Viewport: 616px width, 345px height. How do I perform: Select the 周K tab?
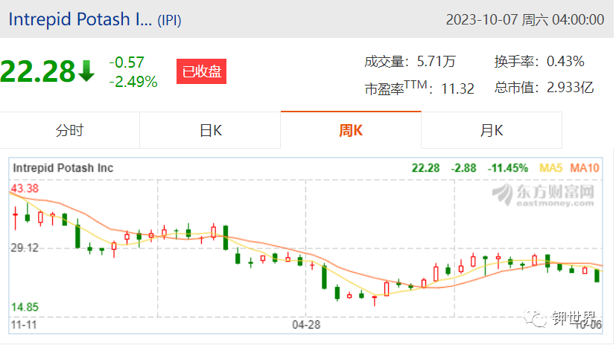(351, 130)
